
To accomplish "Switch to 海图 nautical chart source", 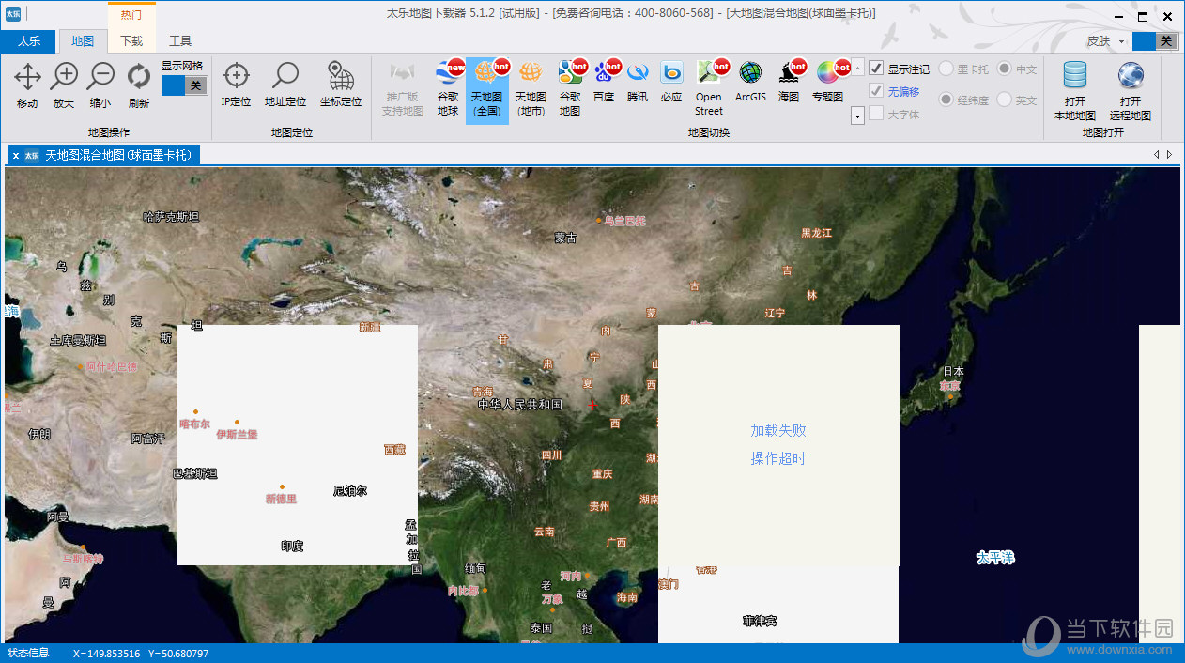I will pos(789,83).
